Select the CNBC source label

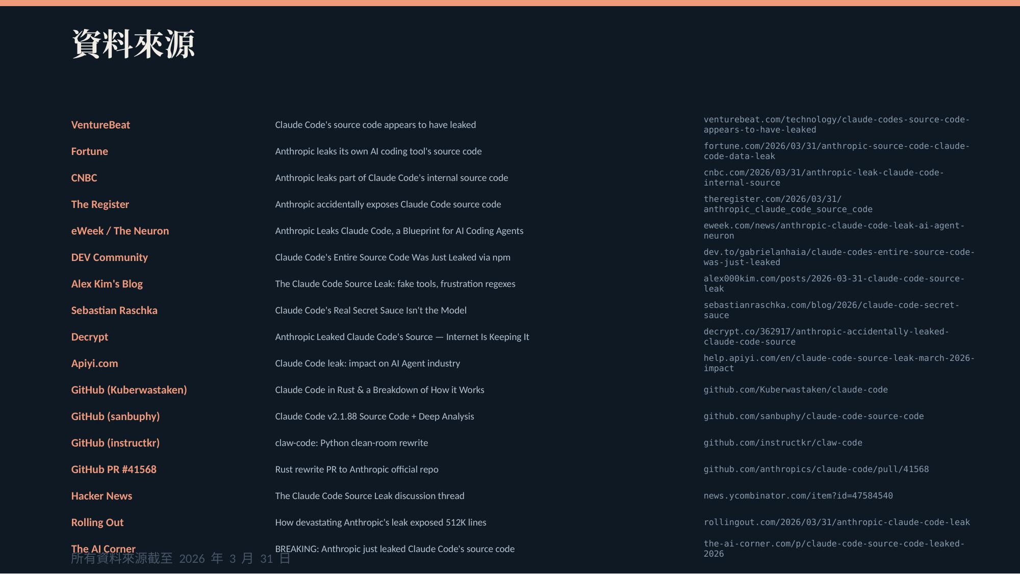coord(84,178)
